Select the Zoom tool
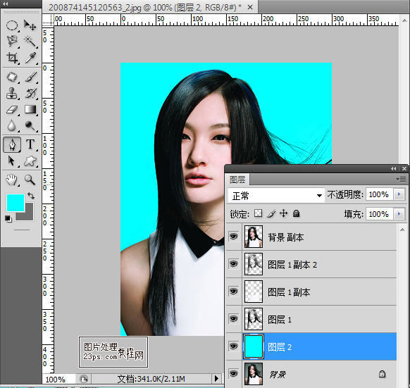Viewport: 410px width, 388px height. point(30,180)
